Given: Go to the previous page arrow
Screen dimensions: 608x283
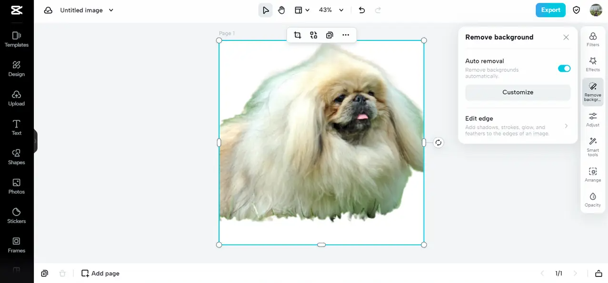Looking at the screenshot, I should 542,273.
